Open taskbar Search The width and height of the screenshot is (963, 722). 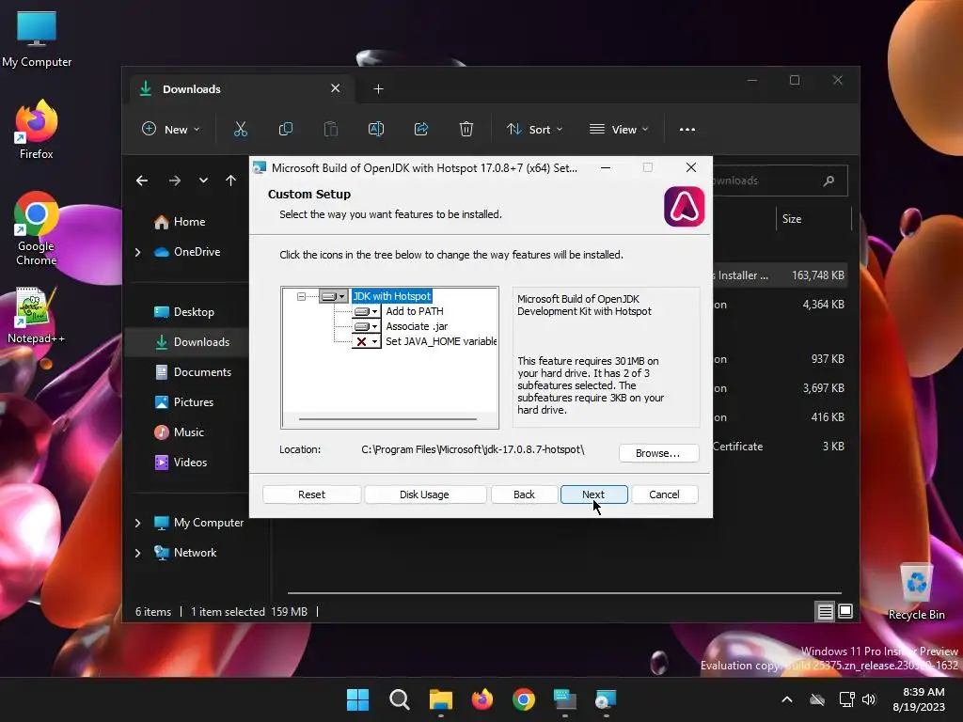pyautogui.click(x=399, y=699)
